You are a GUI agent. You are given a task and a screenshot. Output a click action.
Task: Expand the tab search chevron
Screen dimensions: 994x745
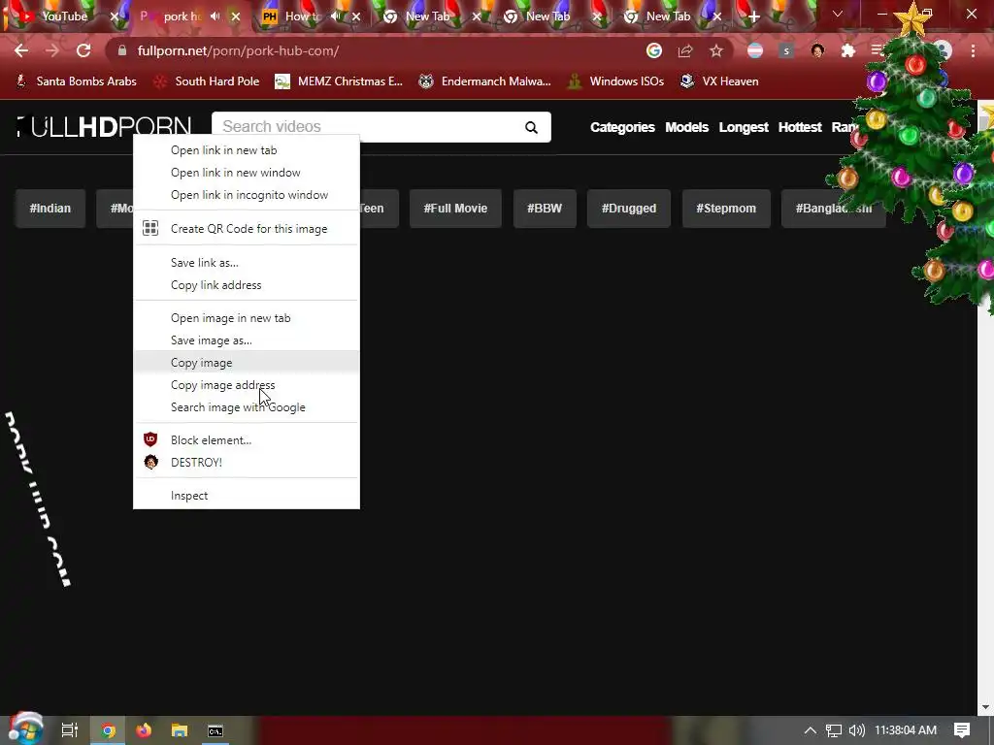[838, 14]
